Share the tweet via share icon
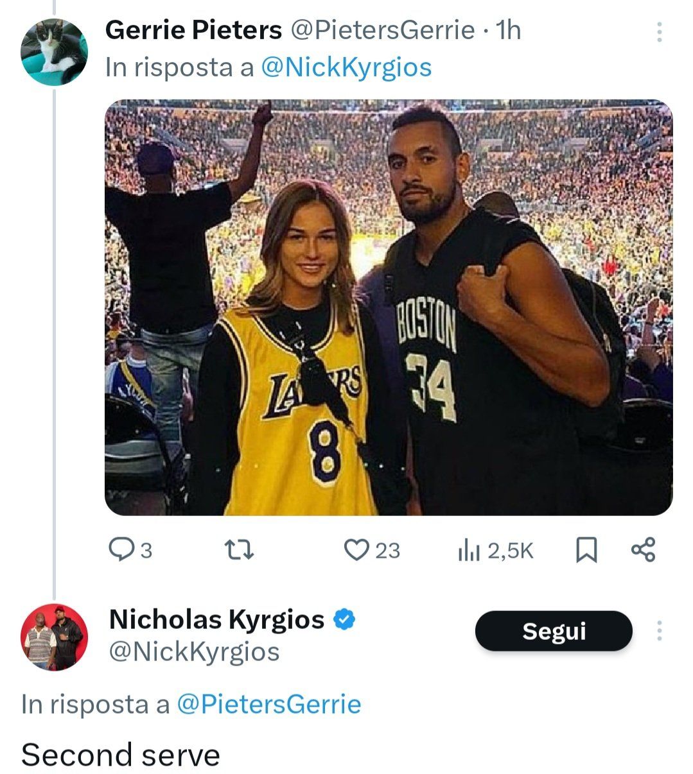The image size is (693, 774). 643,550
